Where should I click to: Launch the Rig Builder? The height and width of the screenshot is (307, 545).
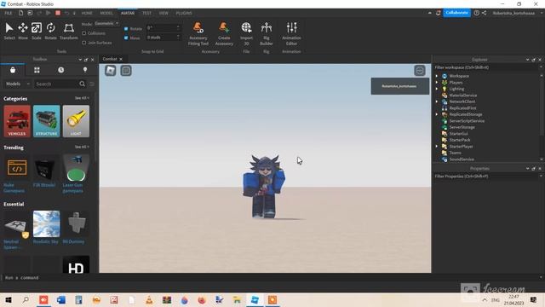(x=267, y=34)
